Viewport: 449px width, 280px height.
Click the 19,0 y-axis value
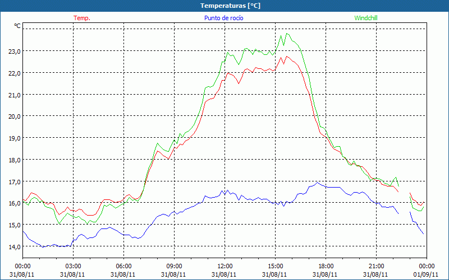point(14,138)
